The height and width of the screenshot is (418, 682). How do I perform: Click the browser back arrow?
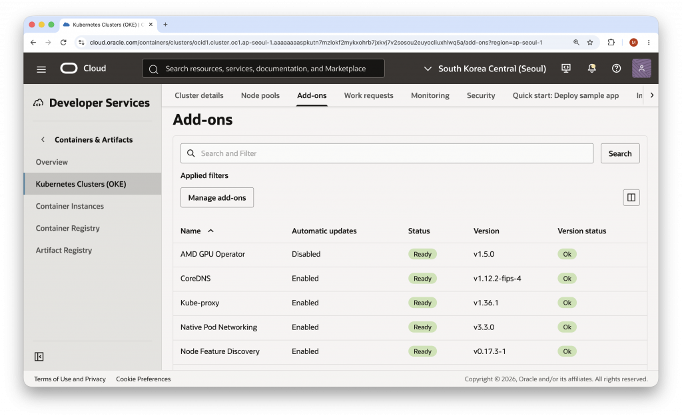coord(33,42)
